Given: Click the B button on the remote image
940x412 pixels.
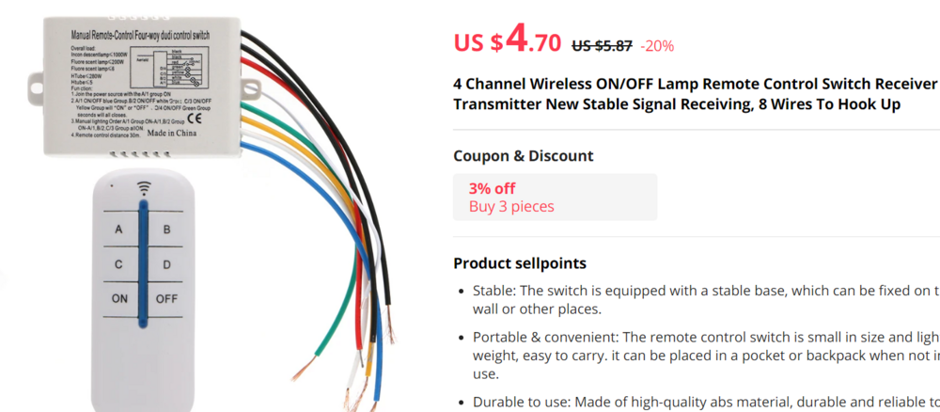Looking at the screenshot, I should (x=166, y=230).
